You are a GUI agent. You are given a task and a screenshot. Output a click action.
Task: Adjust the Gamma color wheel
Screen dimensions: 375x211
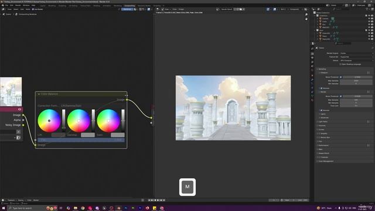point(79,121)
